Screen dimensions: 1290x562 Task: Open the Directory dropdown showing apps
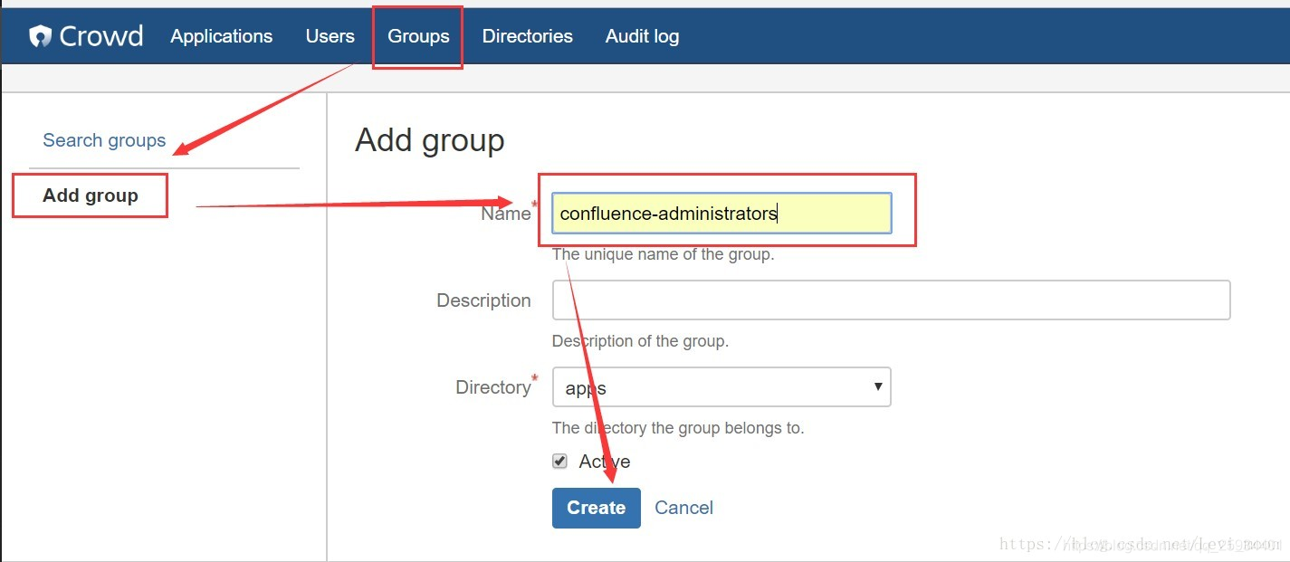[x=721, y=387]
